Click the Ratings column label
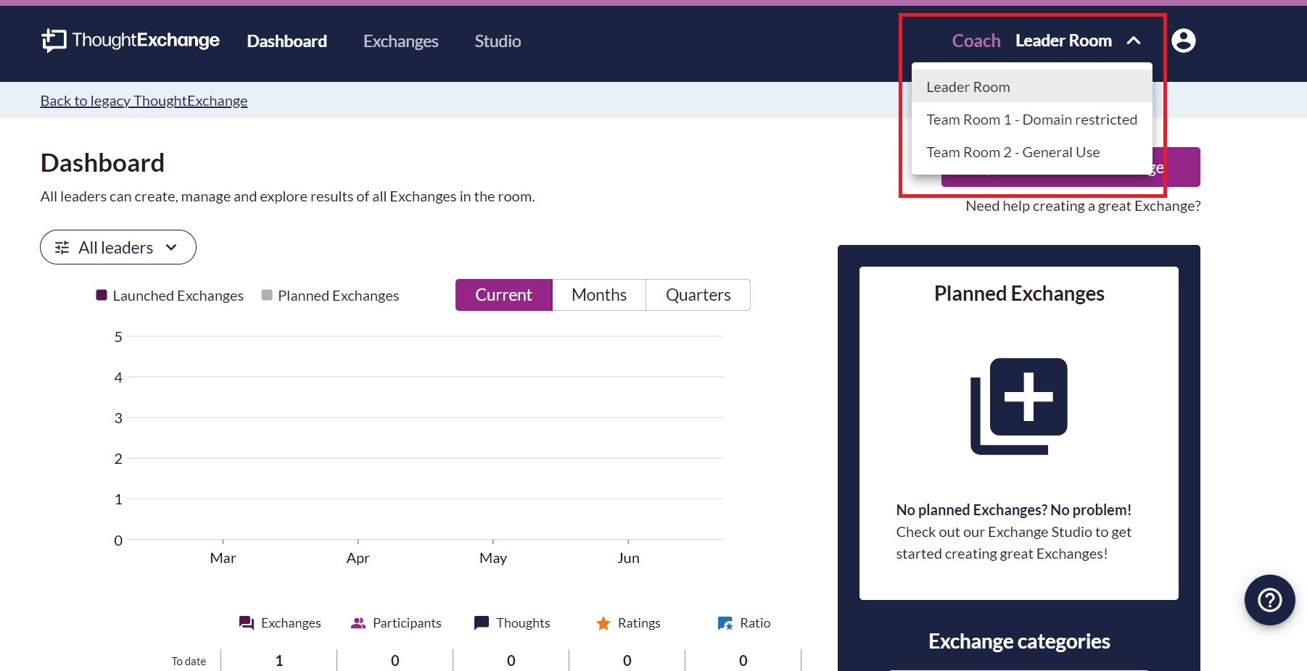The height and width of the screenshot is (671, 1307). coord(639,623)
